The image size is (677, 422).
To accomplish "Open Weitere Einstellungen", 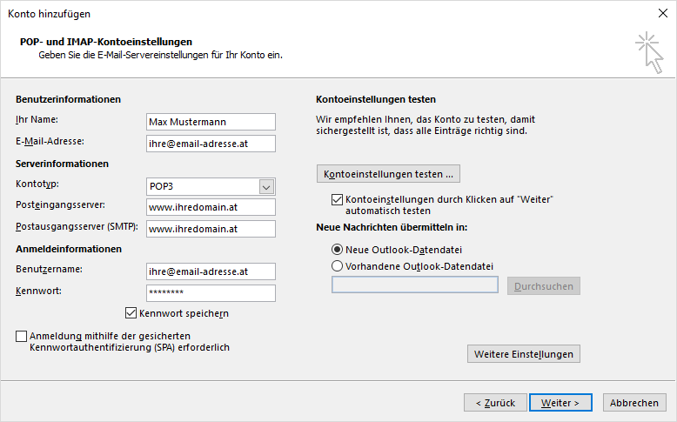I will (x=523, y=354).
